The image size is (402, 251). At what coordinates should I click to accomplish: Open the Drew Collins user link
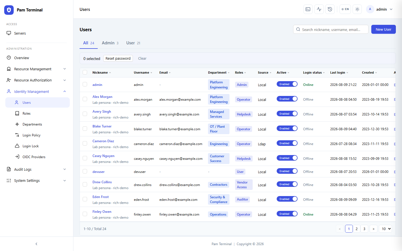coord(102,182)
